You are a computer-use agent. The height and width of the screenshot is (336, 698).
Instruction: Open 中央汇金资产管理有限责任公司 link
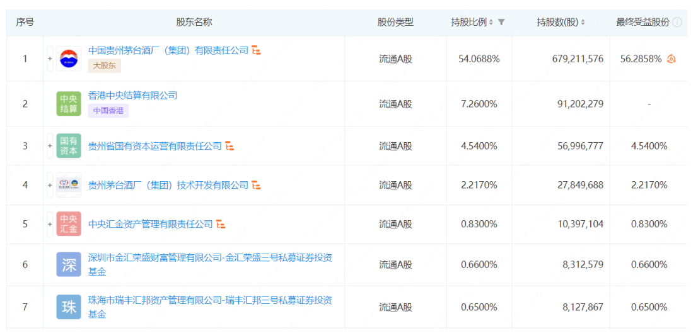pyautogui.click(x=151, y=224)
